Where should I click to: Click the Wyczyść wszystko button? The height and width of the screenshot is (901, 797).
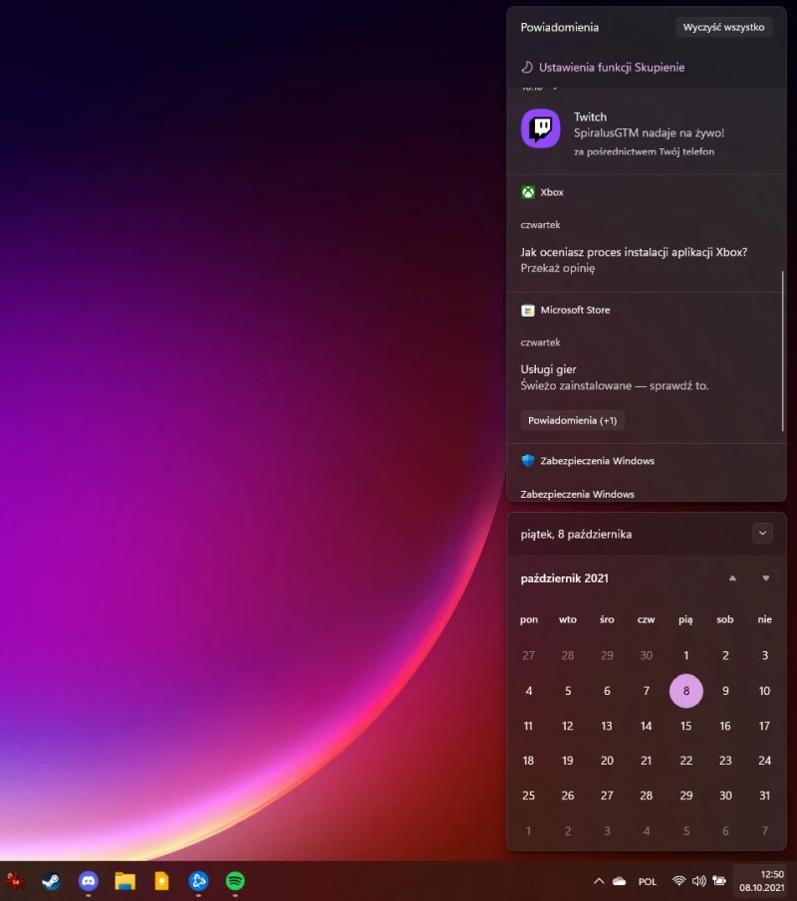pos(724,27)
